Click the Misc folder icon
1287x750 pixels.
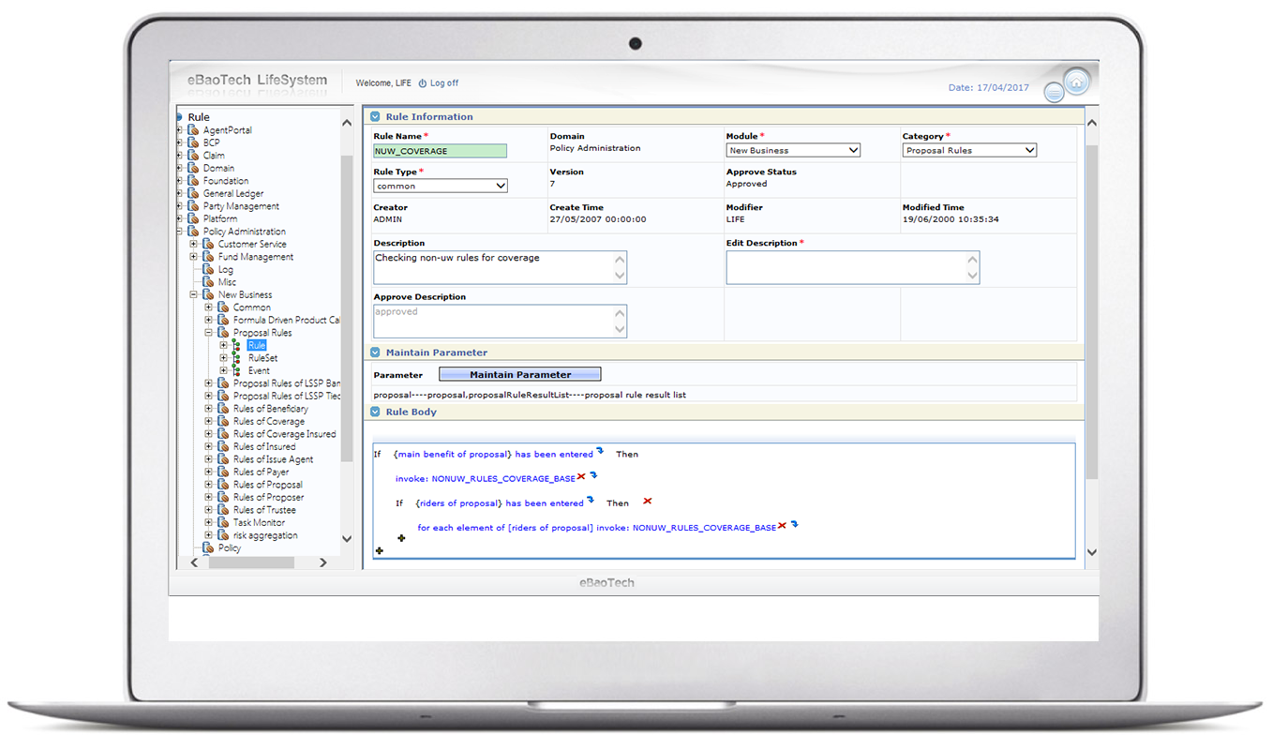pyautogui.click(x=208, y=282)
